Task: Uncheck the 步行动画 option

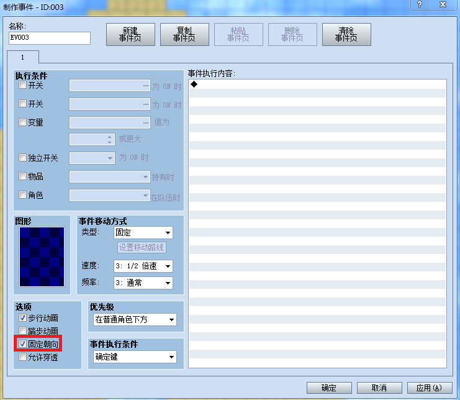Action: tap(22, 318)
